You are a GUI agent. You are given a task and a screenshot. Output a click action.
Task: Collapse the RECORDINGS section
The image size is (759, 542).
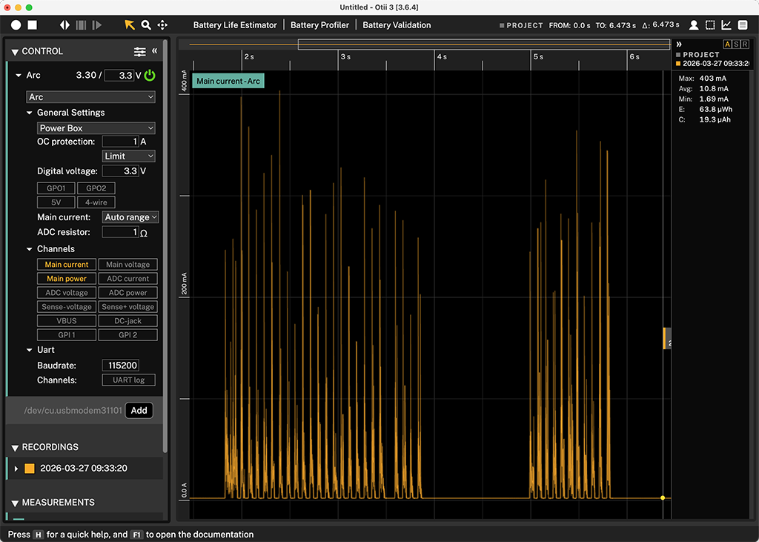pyautogui.click(x=15, y=448)
